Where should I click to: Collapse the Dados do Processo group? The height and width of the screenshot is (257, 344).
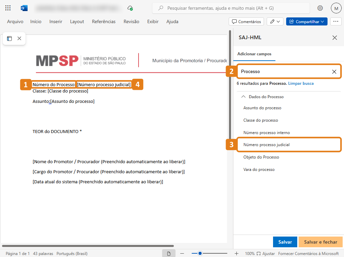[x=243, y=97]
